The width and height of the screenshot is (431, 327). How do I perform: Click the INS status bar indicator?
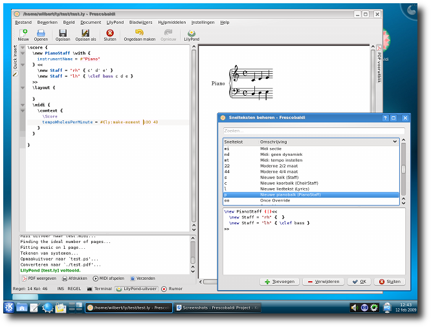[x=60, y=289]
